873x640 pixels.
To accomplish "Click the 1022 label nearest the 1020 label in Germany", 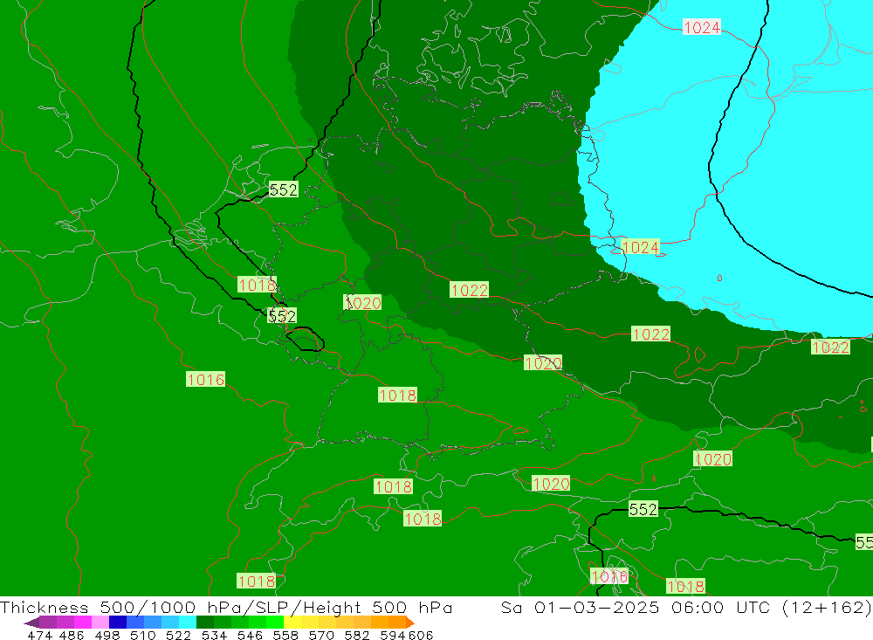I will coord(470,290).
